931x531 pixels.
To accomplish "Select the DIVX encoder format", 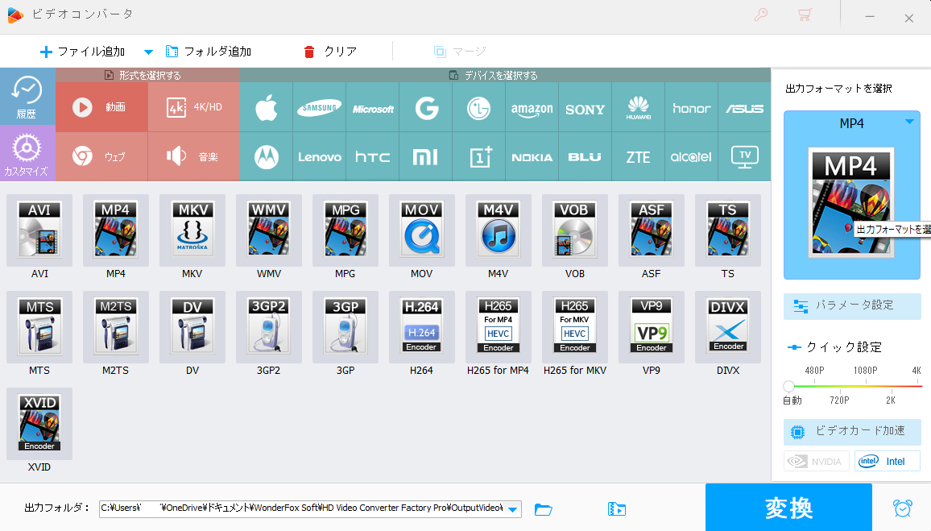I will (728, 327).
